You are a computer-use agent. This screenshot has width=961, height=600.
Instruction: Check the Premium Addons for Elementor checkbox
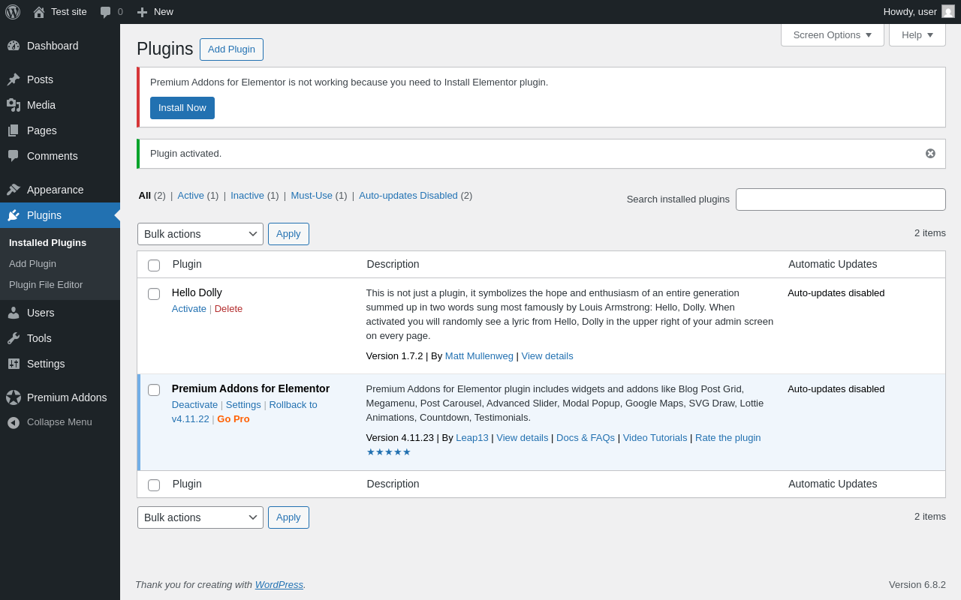coord(154,390)
